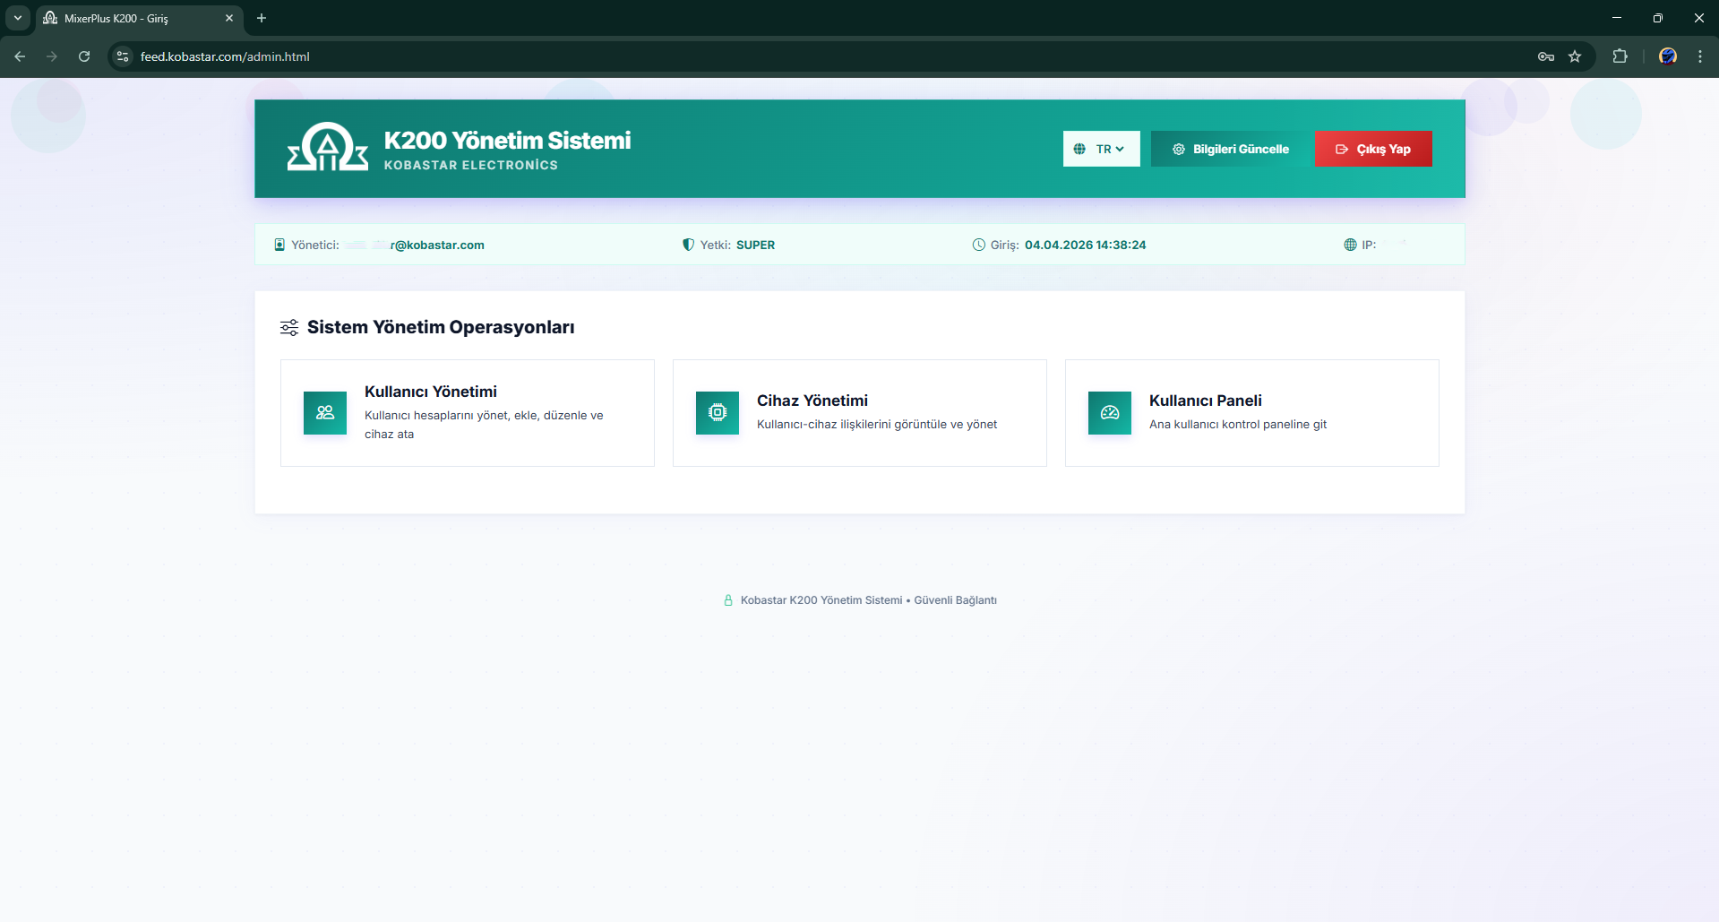Viewport: 1719px width, 922px height.
Task: Select the MixerPlus K200 - Giriş tab
Action: [130, 18]
